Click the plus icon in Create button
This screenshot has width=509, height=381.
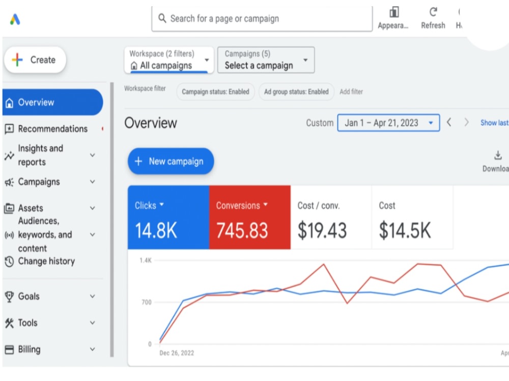[17, 60]
